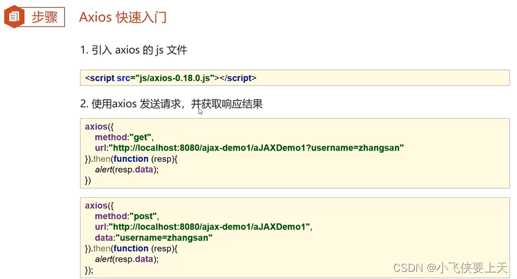Click step text 1. 引入 axios 的 js 文件
517x279 pixels.
(133, 50)
